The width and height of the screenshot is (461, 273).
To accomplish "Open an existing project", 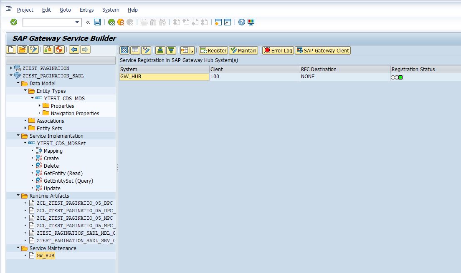I will [23, 50].
